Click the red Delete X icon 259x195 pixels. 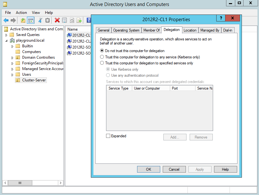[57, 21]
